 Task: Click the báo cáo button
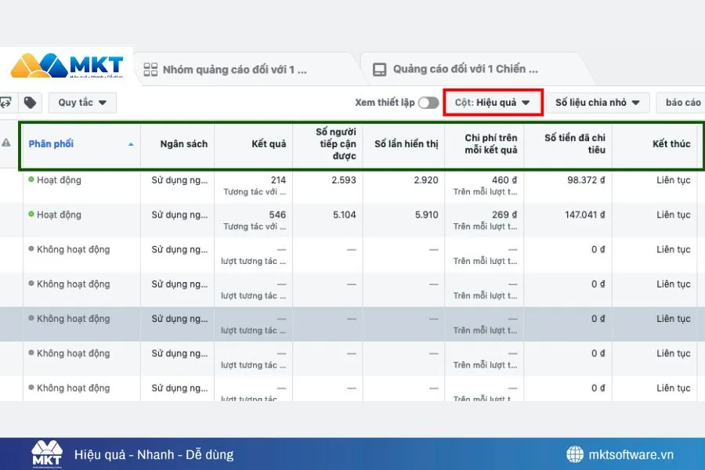[x=682, y=103]
